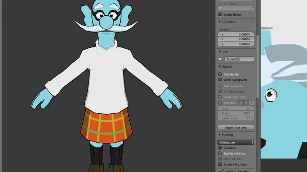The image size is (307, 172).
Task: Open the Multitexture shading dropdown
Action: (236, 142)
